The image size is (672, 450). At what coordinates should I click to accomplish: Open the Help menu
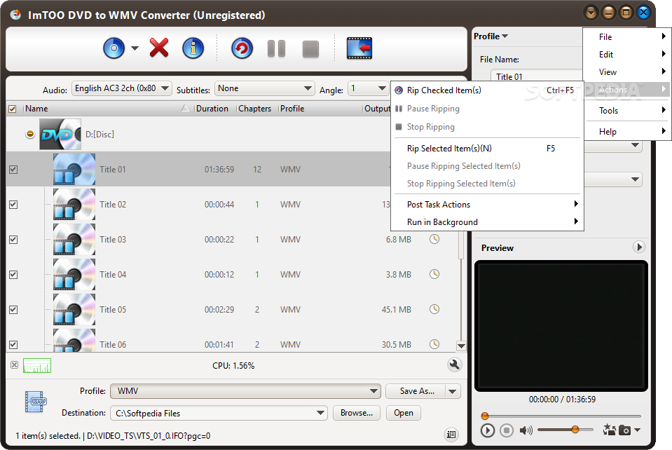tap(626, 132)
